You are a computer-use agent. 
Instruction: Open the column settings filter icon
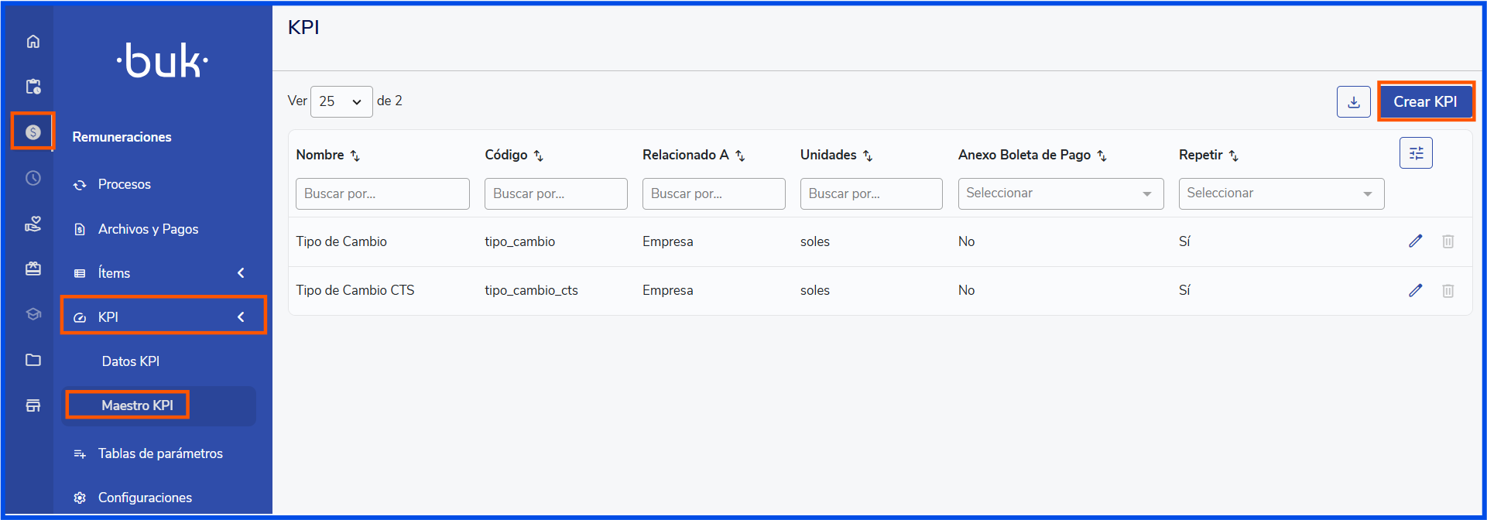click(1416, 153)
